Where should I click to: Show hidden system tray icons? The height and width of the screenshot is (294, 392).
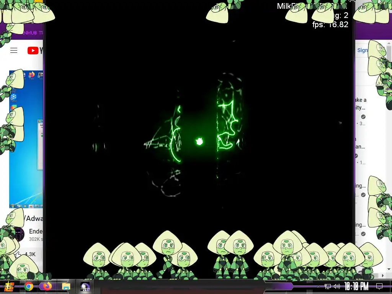coord(318,286)
